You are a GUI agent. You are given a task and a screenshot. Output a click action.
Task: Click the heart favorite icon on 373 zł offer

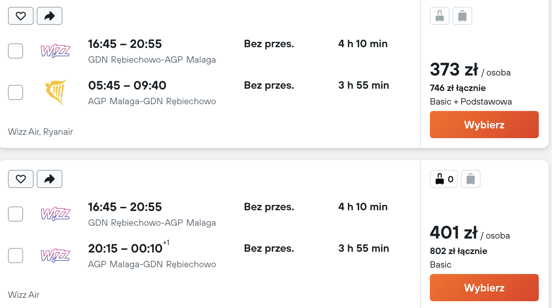pyautogui.click(x=21, y=16)
